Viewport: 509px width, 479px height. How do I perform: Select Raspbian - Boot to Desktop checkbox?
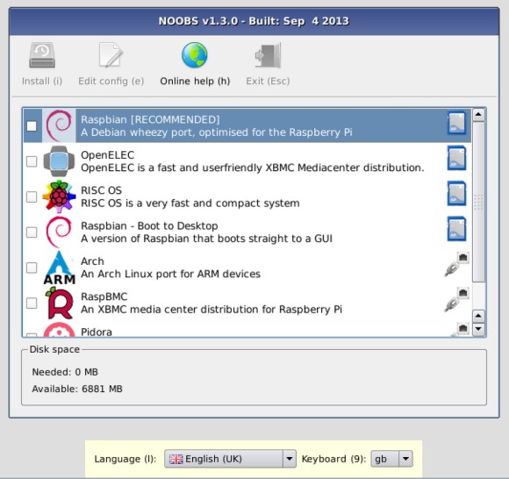coord(32,232)
